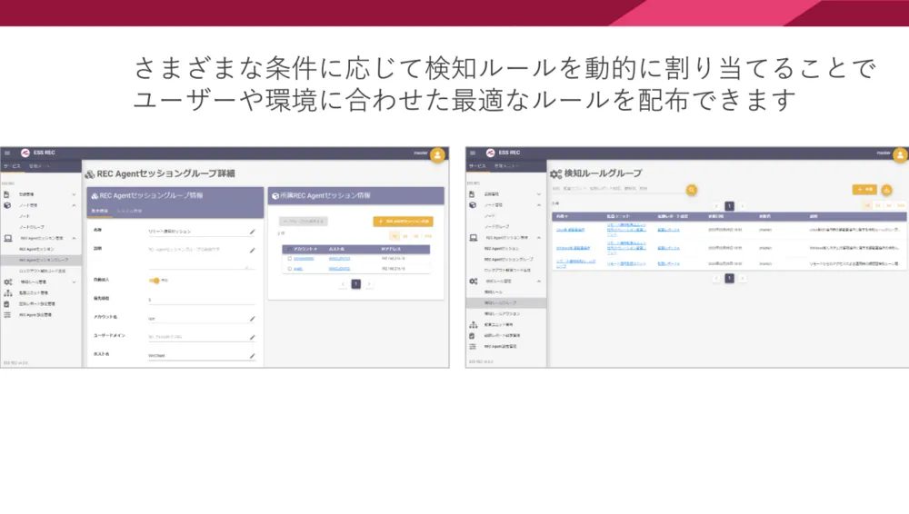Open 検知ルールアクション item in the sidebar
Viewport: 909px width, 514px height.
pos(502,314)
